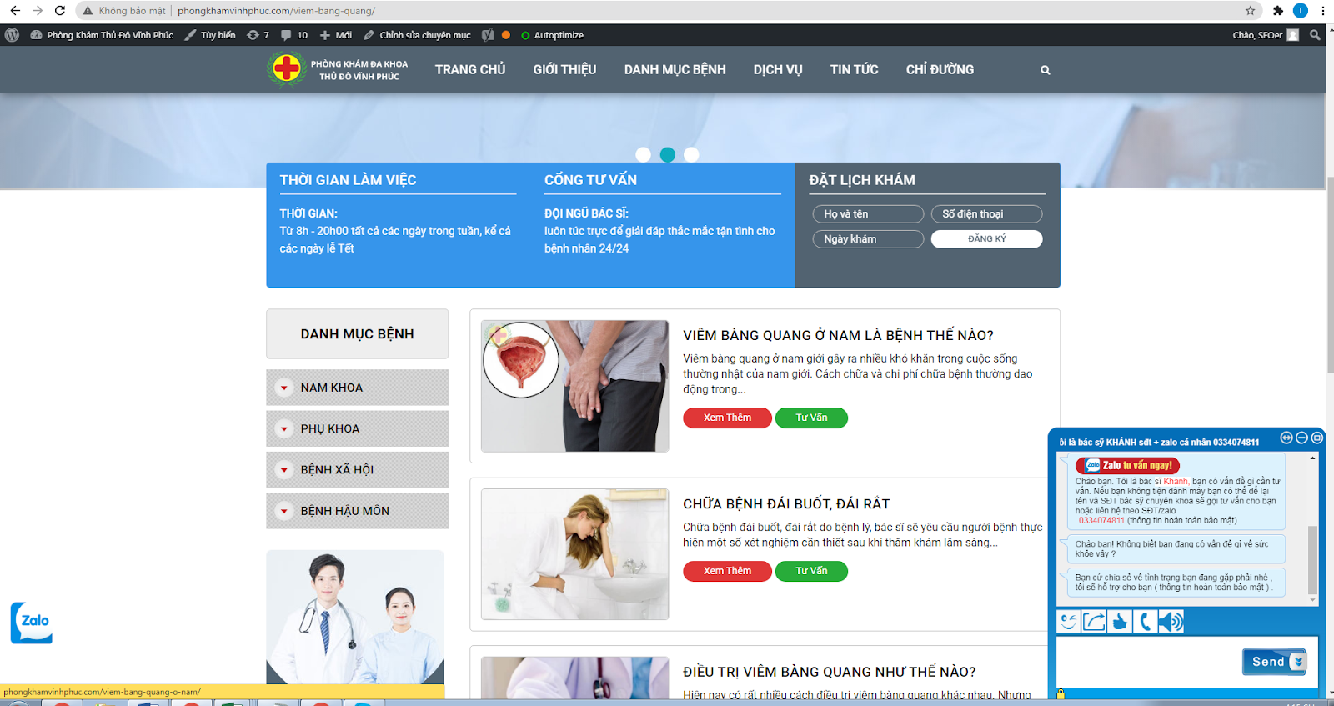This screenshot has height=706, width=1334.
Task: Click the phone call icon in chat
Action: click(1146, 622)
